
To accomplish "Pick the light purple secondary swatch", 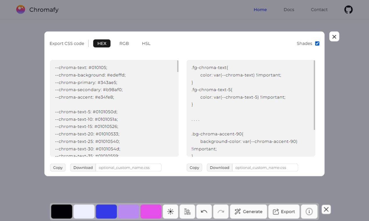I will [128, 211].
